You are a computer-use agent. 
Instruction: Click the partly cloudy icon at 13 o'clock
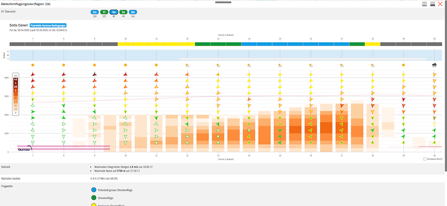coord(218,65)
